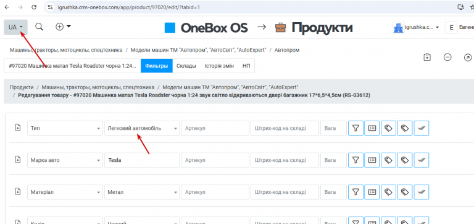Screen dimensions: 474x224
Task: Click Штрих-код field in Марка авто row
Action: click(285, 160)
